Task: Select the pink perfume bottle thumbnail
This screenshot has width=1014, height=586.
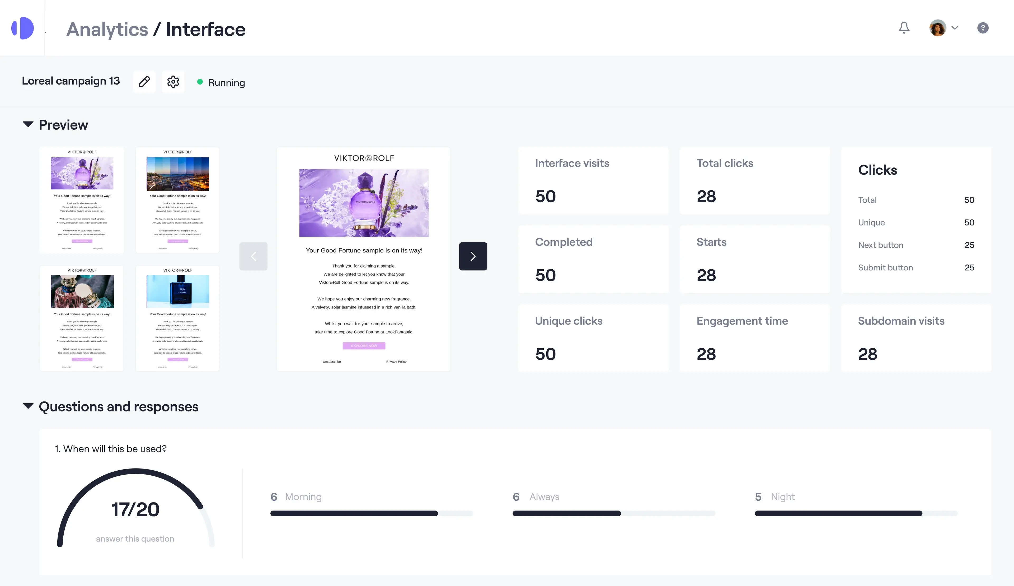Action: point(82,318)
